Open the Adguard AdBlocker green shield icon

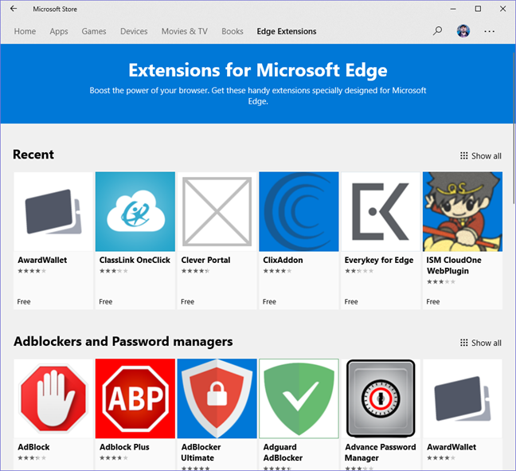pos(299,398)
